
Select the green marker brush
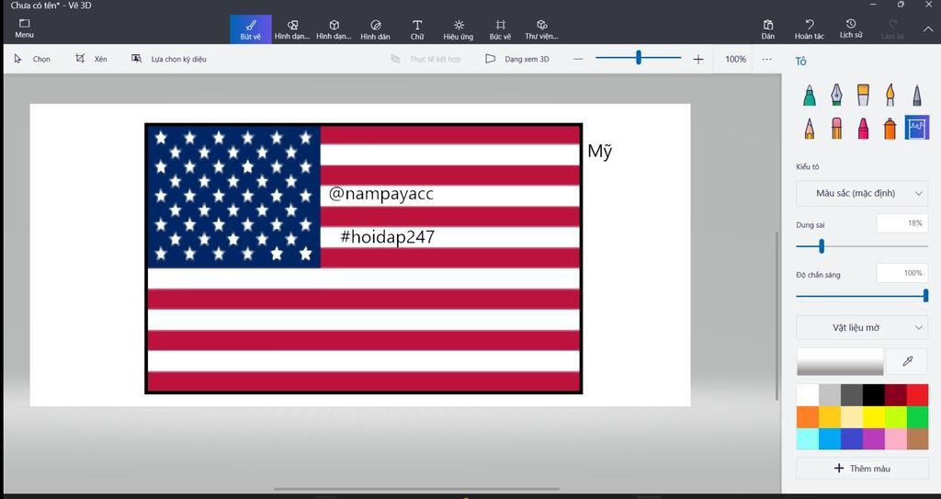click(810, 96)
